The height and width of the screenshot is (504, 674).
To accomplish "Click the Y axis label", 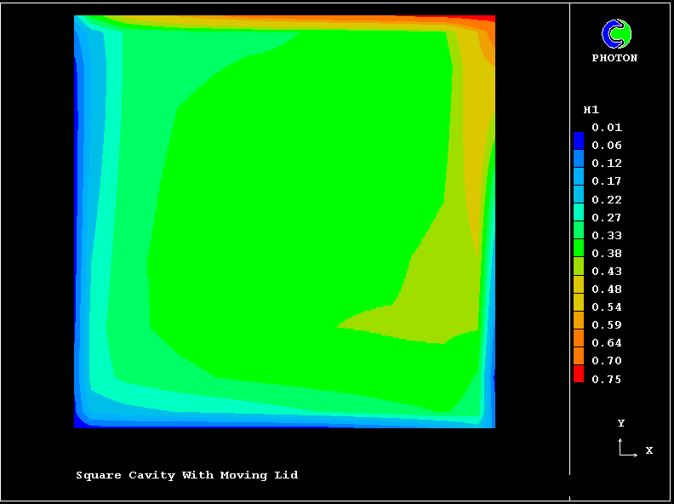I will click(x=621, y=423).
